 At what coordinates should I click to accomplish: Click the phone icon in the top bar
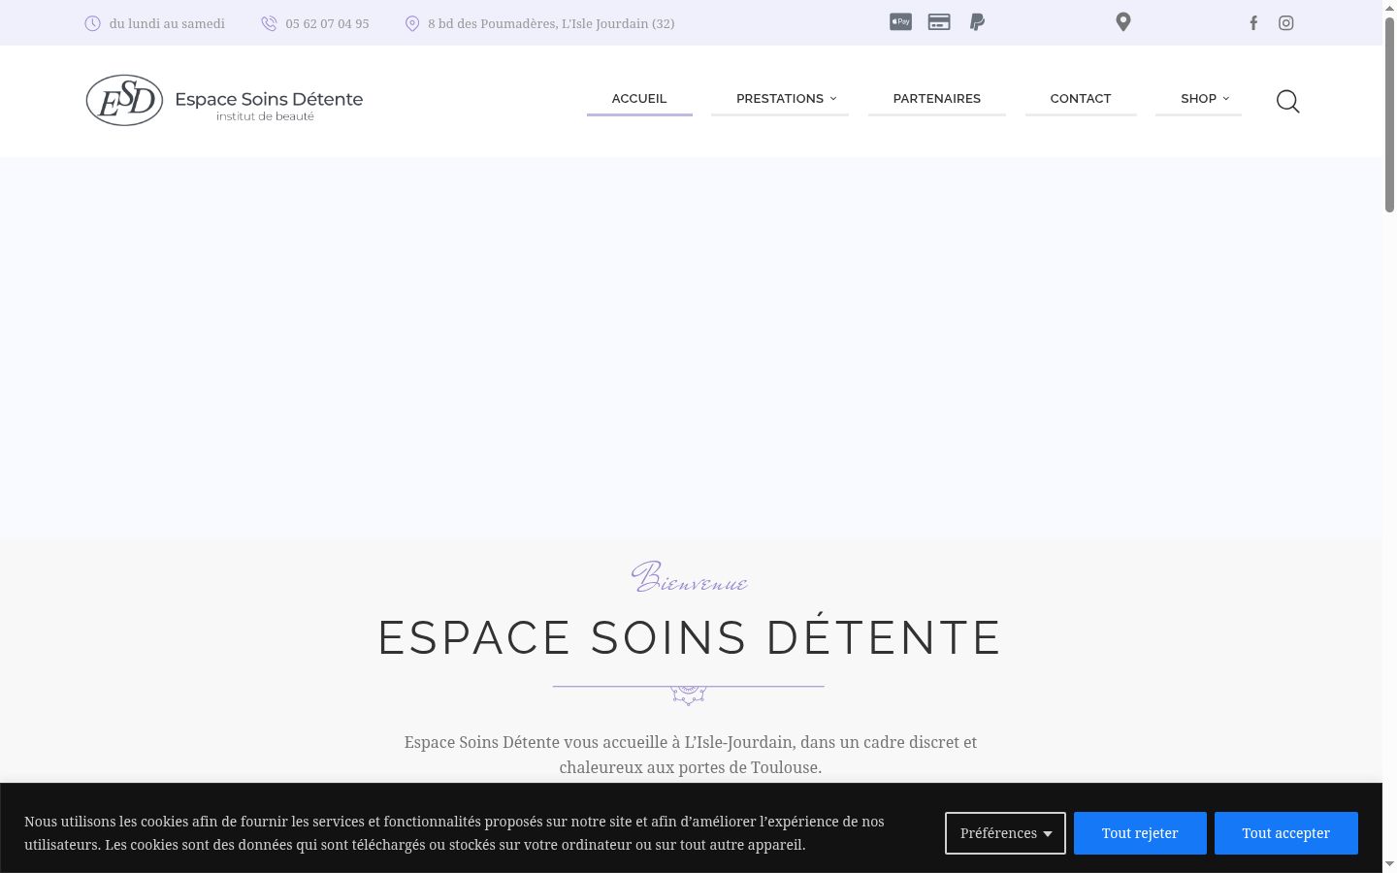point(269,23)
